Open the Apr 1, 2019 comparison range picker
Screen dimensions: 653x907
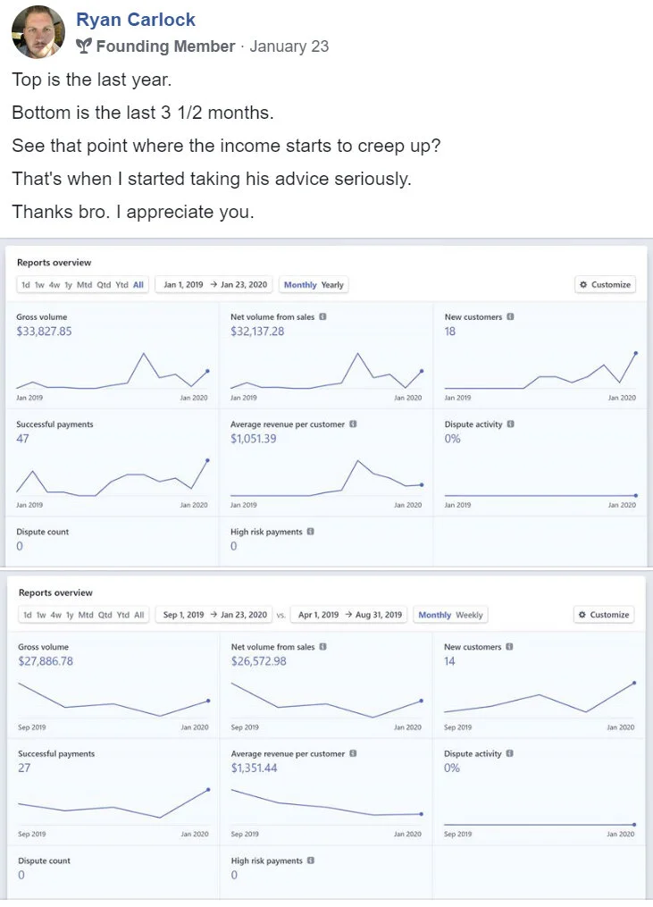coord(348,615)
